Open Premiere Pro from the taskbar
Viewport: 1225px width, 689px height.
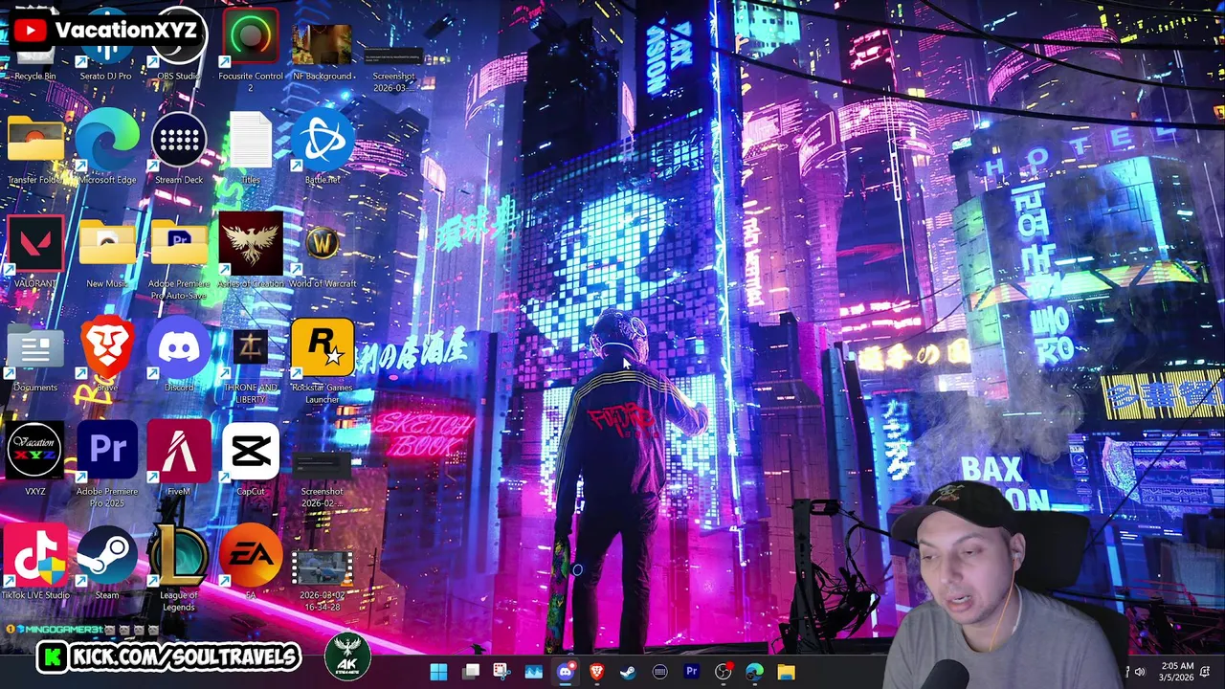(691, 672)
